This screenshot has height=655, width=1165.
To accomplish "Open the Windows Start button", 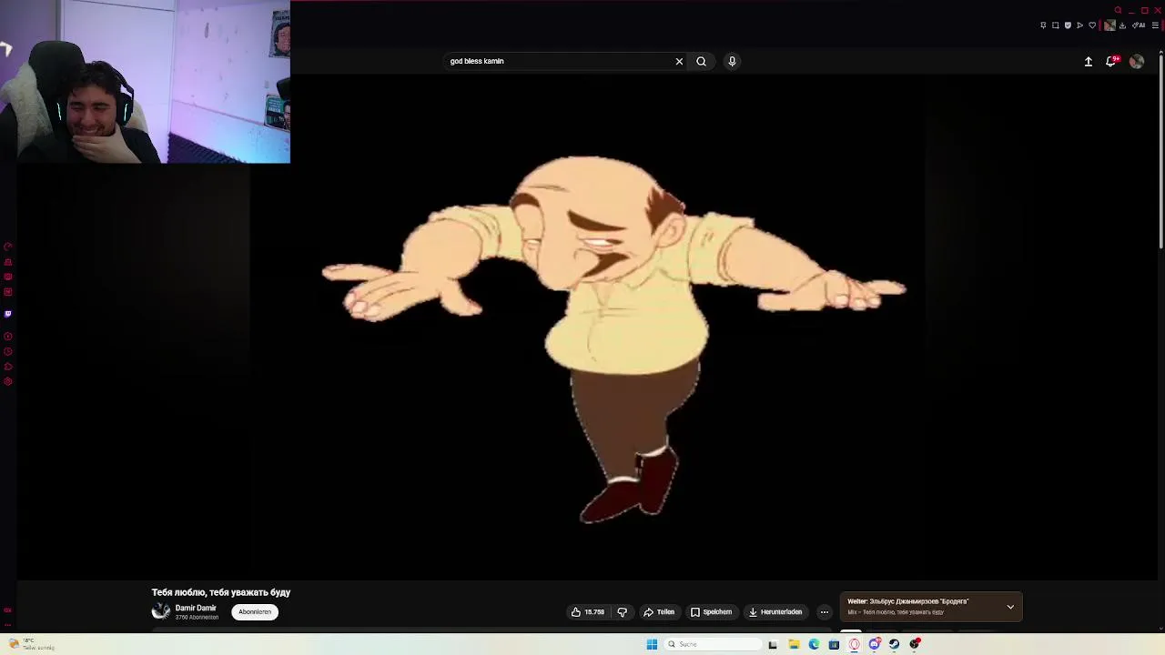I will point(652,644).
